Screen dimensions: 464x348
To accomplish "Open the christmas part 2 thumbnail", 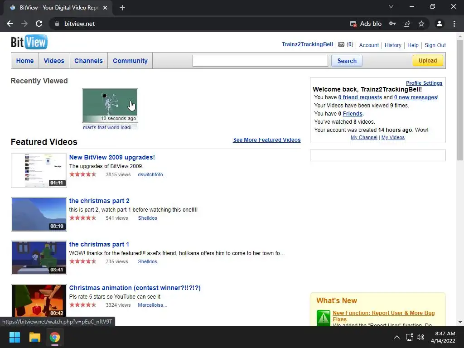I will [x=39, y=214].
